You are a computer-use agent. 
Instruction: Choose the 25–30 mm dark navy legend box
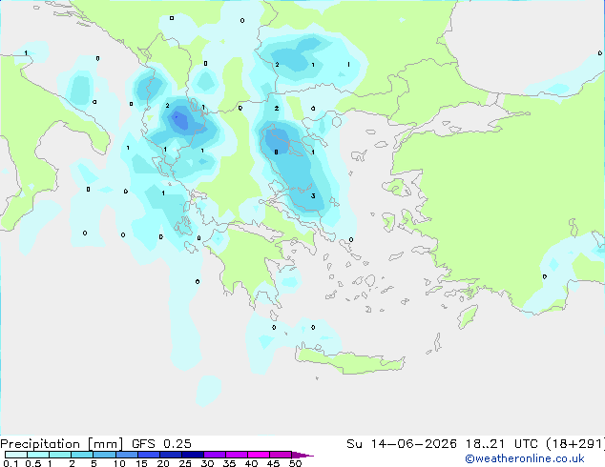point(192,455)
